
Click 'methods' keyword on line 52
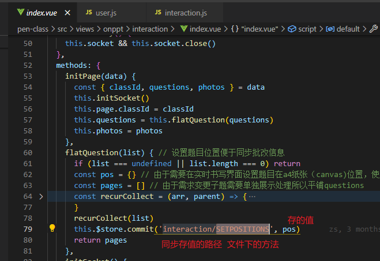[72, 66]
